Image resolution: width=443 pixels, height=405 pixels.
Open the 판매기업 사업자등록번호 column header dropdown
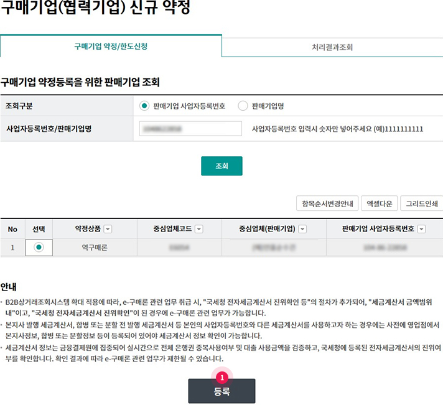(x=420, y=229)
